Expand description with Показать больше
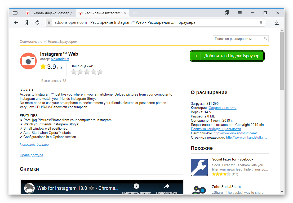 click(x=34, y=144)
